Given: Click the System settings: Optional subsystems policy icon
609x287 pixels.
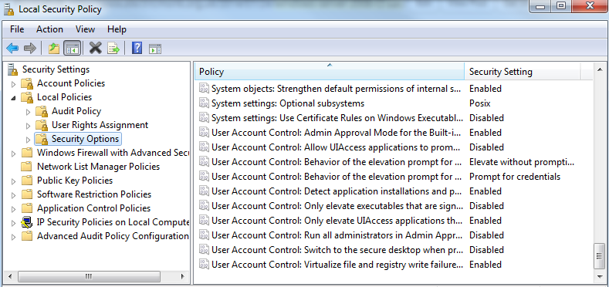Looking at the screenshot, I should 204,103.
